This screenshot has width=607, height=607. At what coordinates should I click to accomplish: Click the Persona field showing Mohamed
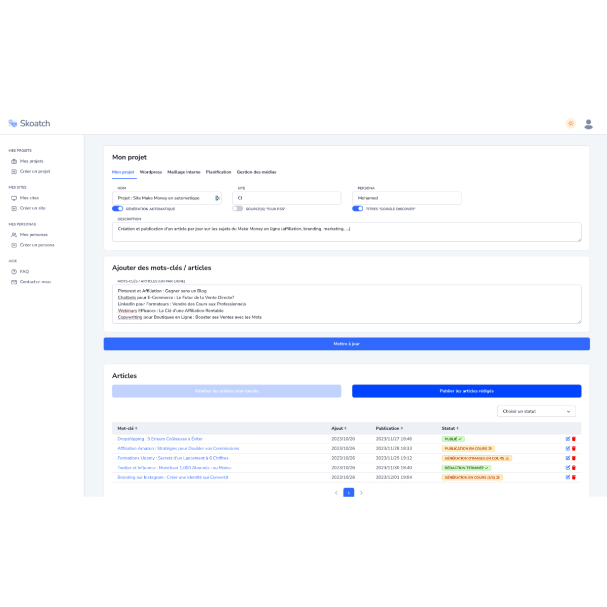(x=407, y=198)
